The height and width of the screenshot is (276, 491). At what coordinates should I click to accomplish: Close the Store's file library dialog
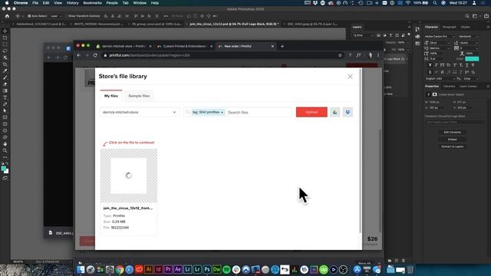[350, 77]
